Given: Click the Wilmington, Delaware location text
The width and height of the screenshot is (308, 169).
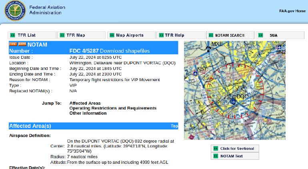Looking at the screenshot, I should [x=122, y=63].
